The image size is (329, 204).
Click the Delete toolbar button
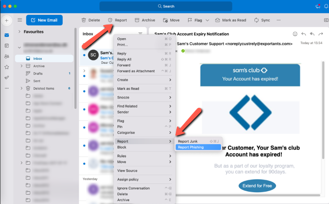pos(91,20)
